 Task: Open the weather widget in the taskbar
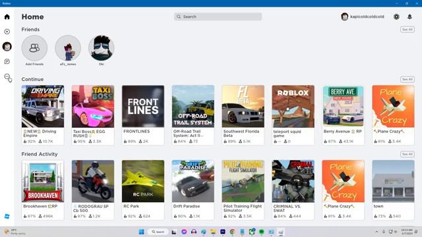pyautogui.click(x=15, y=232)
